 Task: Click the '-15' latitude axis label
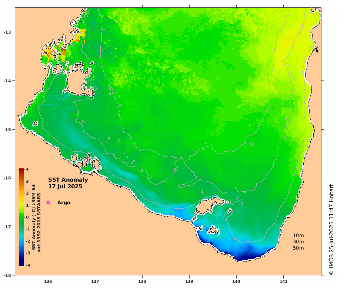pyautogui.click(x=7, y=130)
